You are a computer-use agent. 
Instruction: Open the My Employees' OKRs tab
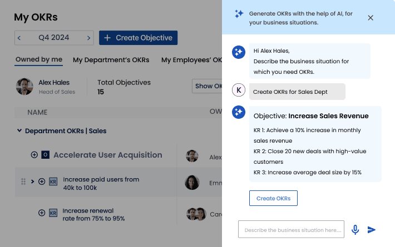click(x=192, y=60)
